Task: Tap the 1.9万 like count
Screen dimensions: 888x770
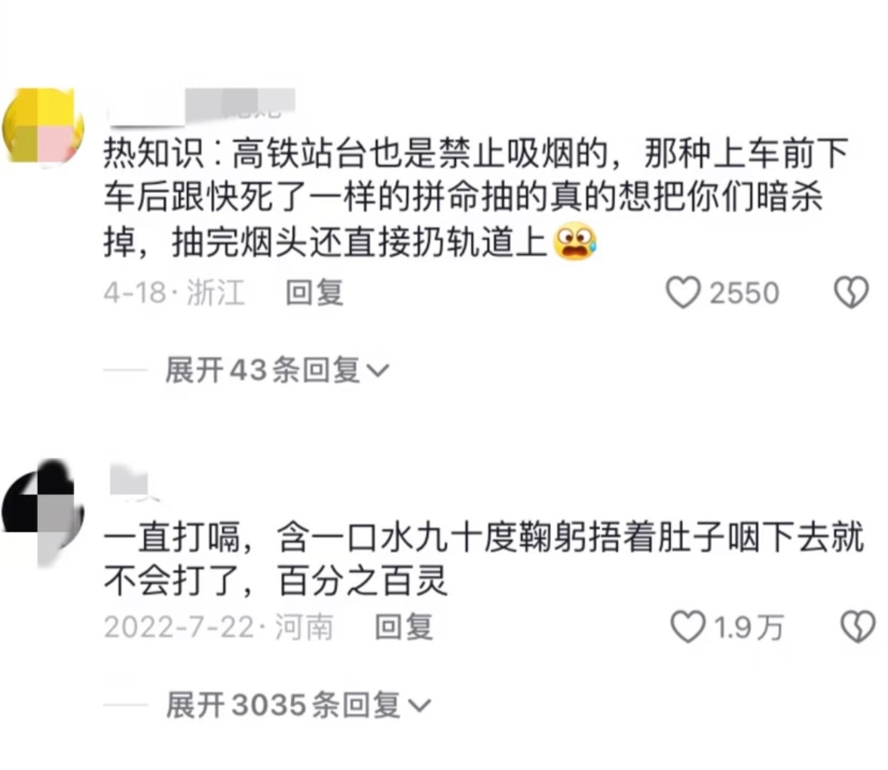Action: [749, 627]
